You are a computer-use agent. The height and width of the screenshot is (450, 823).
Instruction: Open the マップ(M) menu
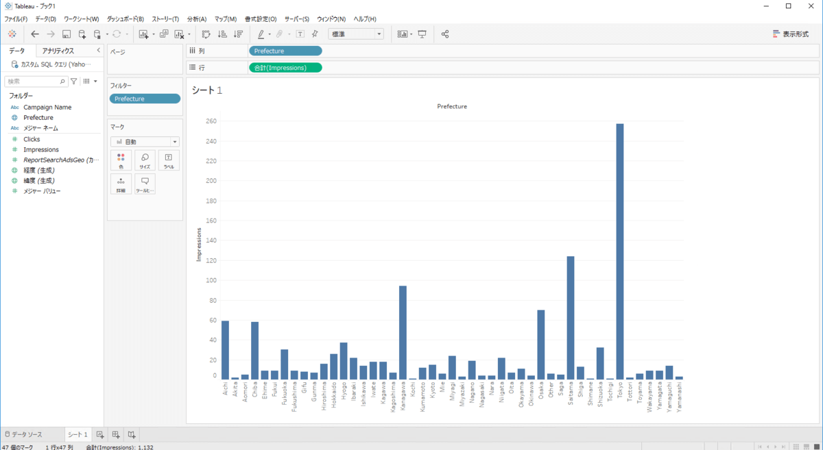pyautogui.click(x=226, y=18)
